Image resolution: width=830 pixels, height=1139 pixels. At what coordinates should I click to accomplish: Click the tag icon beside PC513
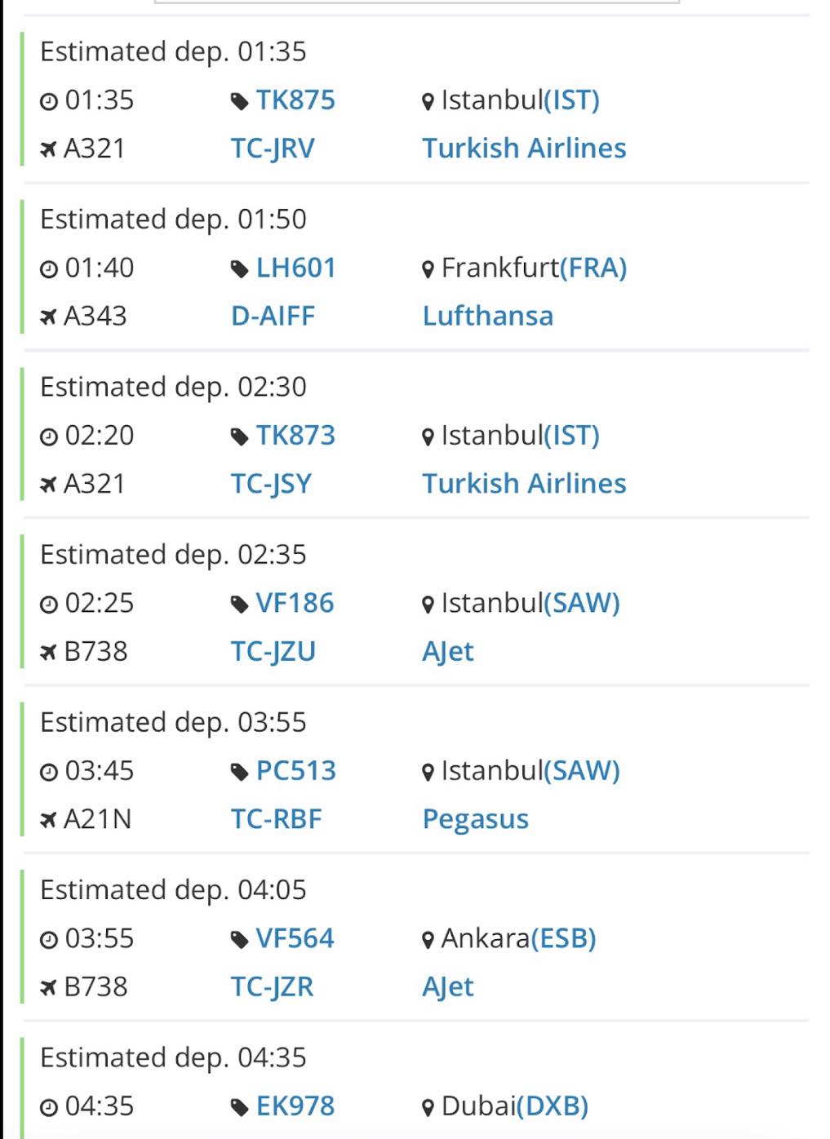[239, 772]
